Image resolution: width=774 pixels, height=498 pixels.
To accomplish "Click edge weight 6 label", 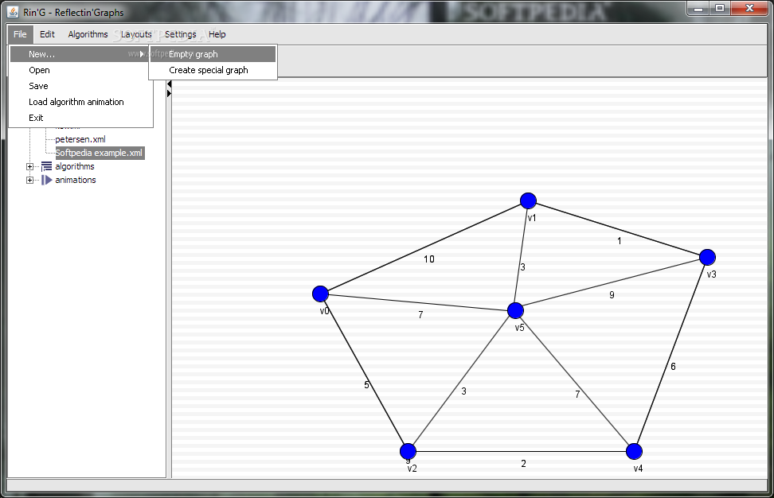I will (x=673, y=367).
